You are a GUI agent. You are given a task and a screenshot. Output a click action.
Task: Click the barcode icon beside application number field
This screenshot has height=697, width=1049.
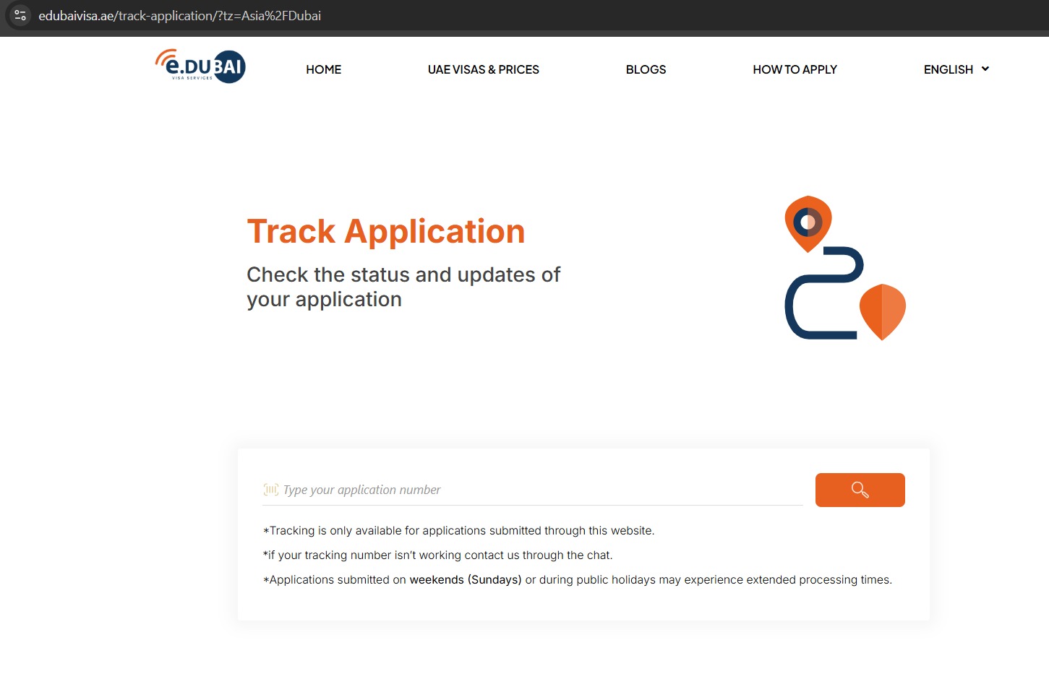pos(270,490)
